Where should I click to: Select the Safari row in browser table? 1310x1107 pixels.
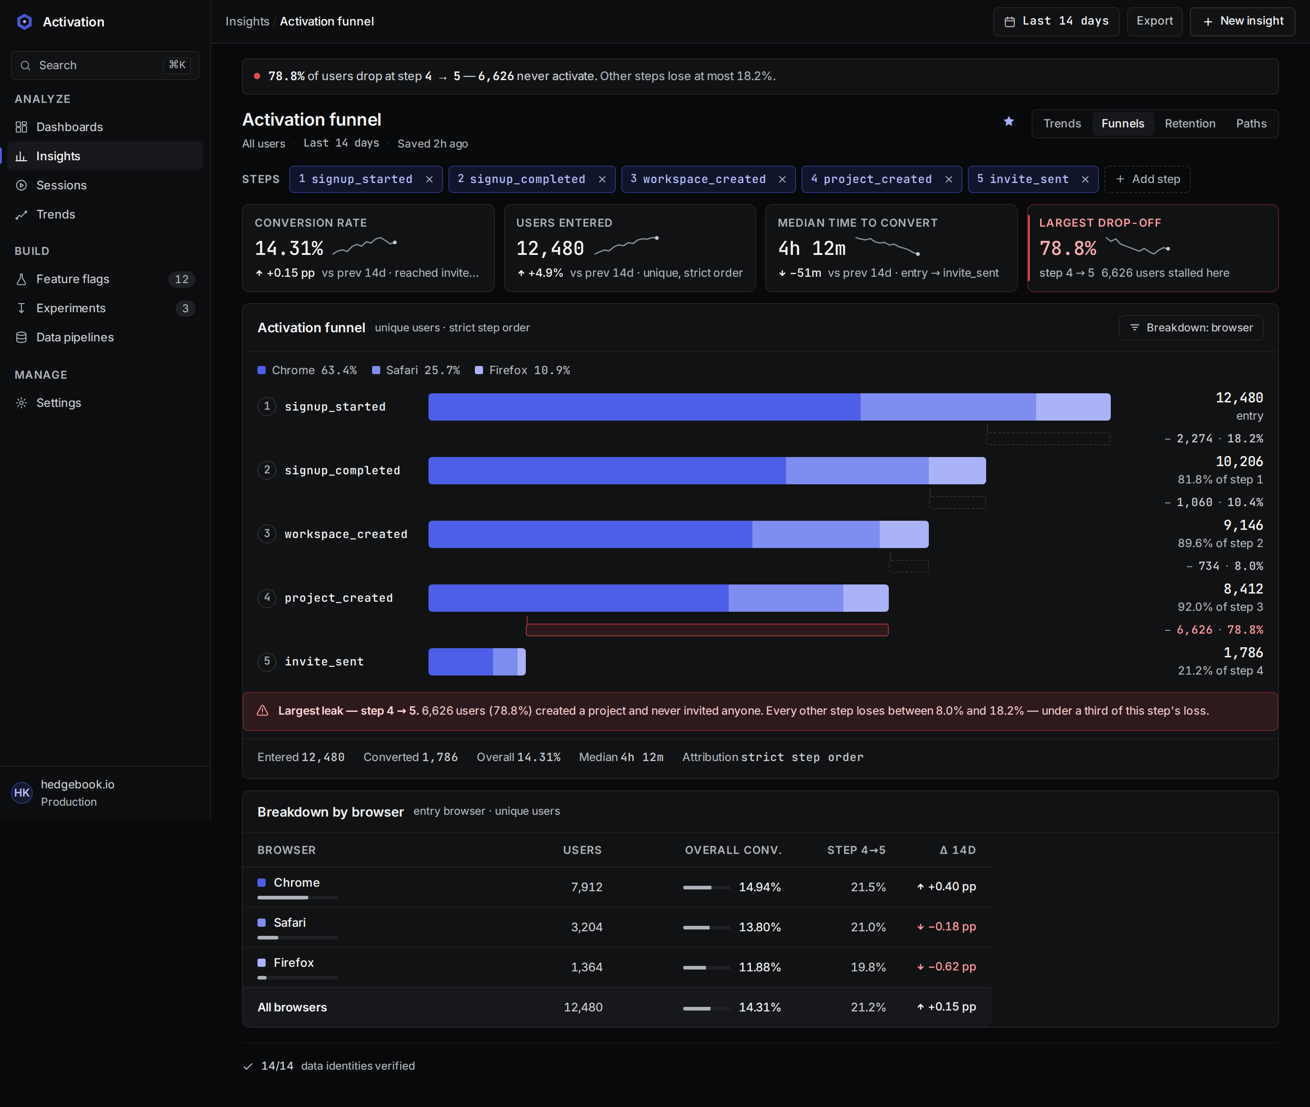617,927
